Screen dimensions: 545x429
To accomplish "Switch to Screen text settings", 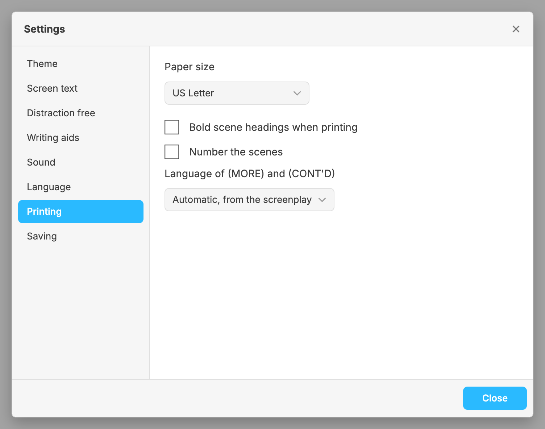I will point(81,88).
